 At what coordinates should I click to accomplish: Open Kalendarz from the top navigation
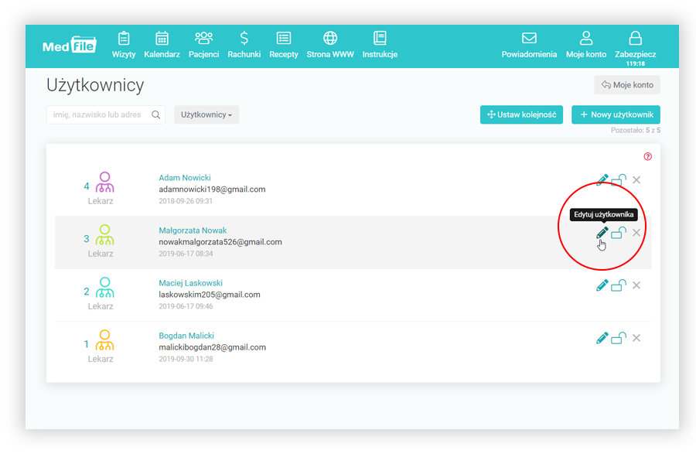click(x=162, y=46)
